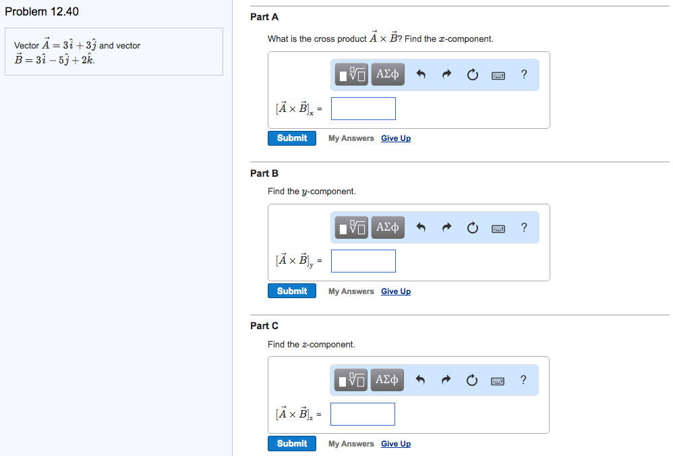
Task: Click reset icon in Part A toolbar
Action: coord(473,75)
